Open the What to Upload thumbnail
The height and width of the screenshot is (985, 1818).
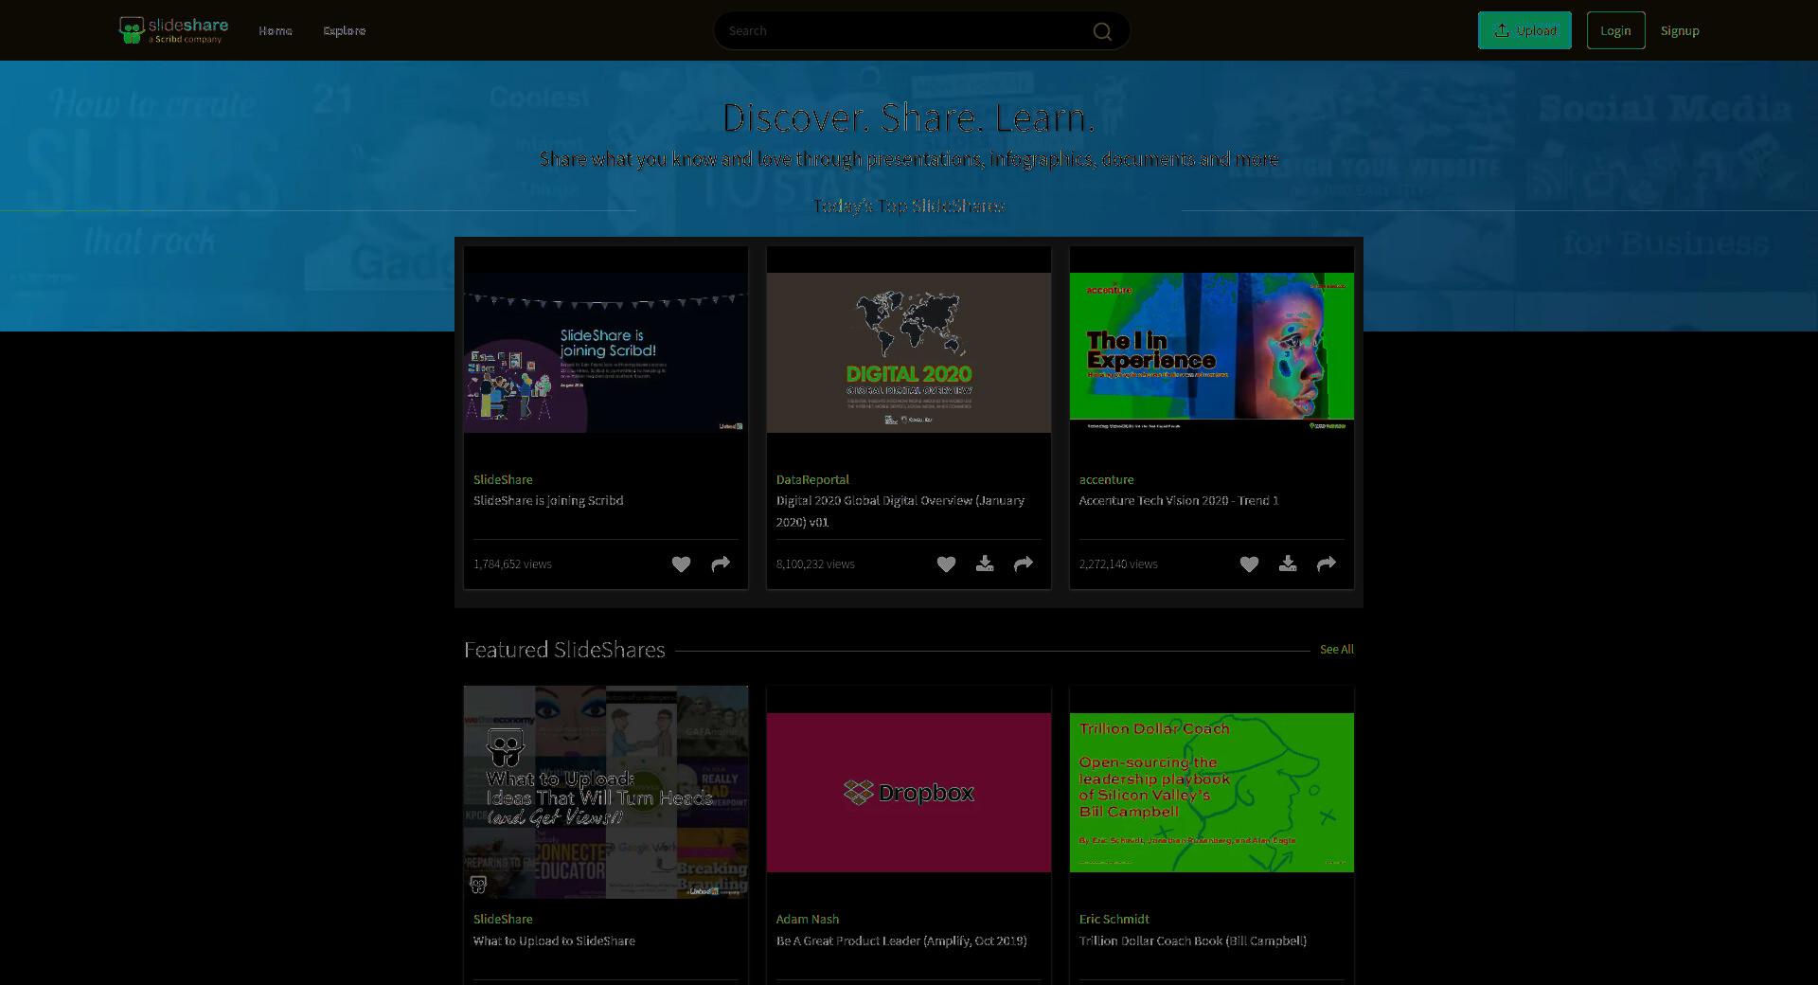[606, 792]
